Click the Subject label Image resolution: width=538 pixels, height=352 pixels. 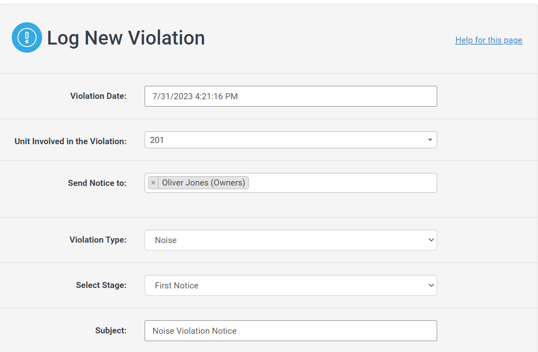point(111,331)
